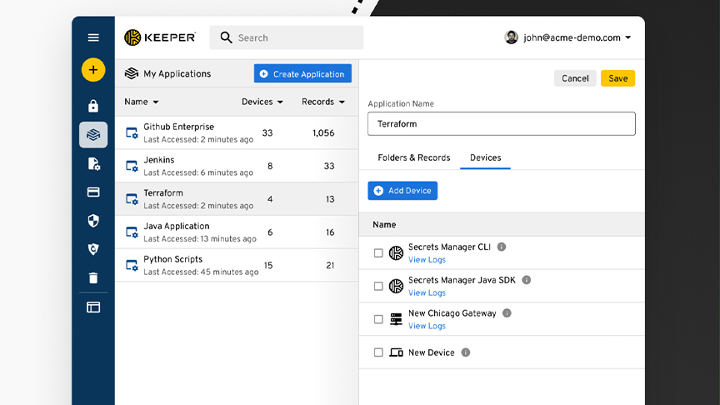Sort by the Name column dropdown
Viewport: 720px width, 405px height.
coord(142,102)
